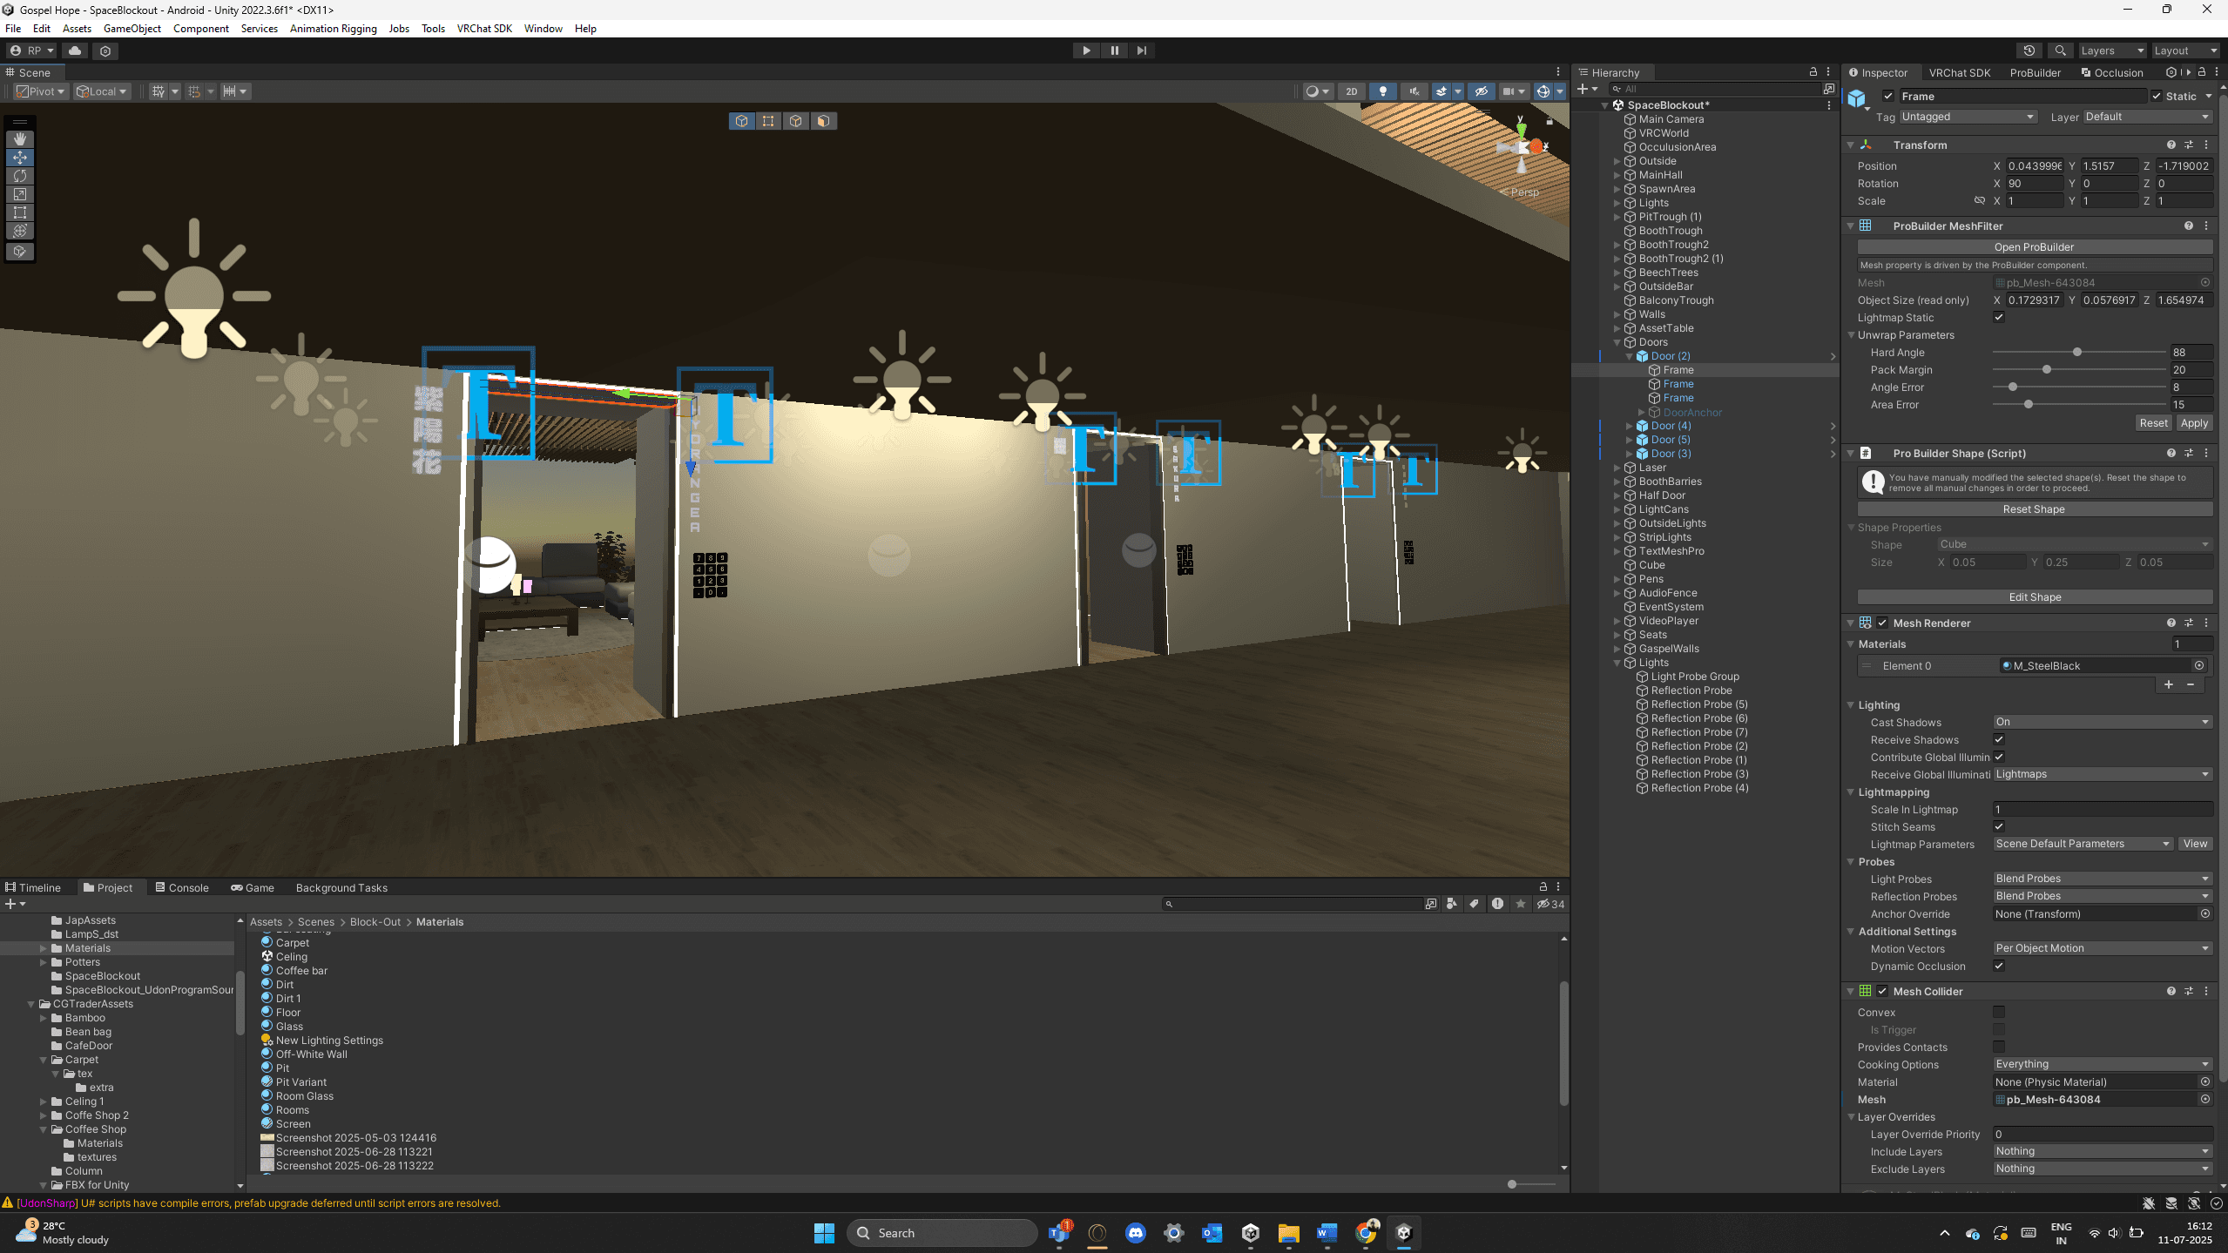Select the Rotate tool
This screenshot has height=1253, width=2228.
[x=20, y=176]
